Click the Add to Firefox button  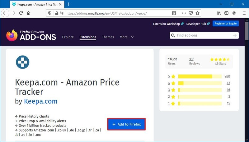[126, 124]
